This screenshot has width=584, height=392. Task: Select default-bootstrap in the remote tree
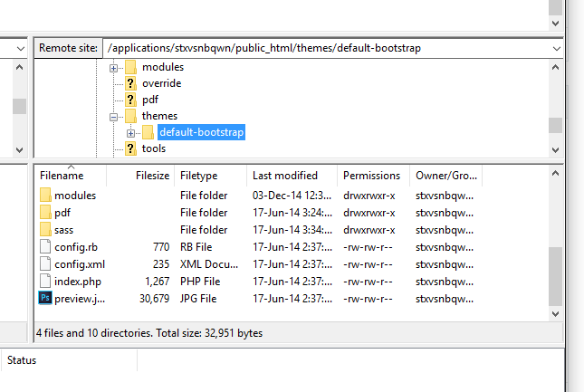[x=201, y=132]
